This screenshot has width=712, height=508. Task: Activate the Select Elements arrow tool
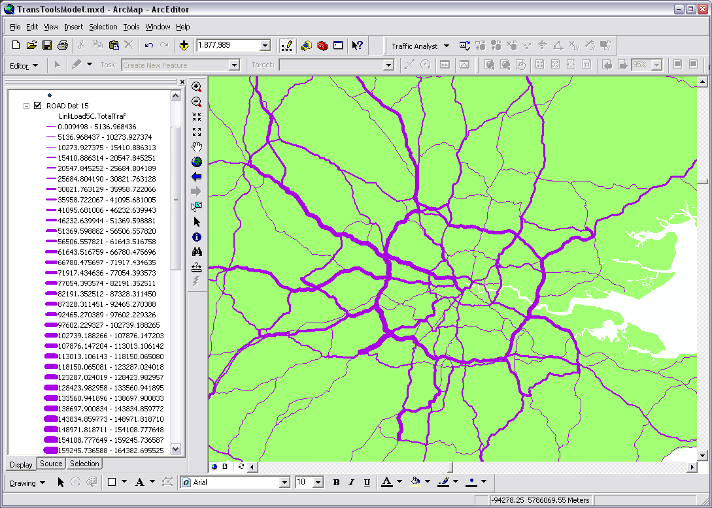coord(197,222)
